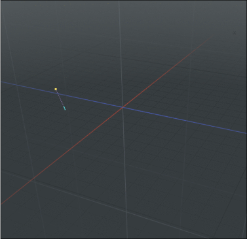Click the light vertical line above the origin
This screenshot has height=239, width=247.
tap(121, 54)
